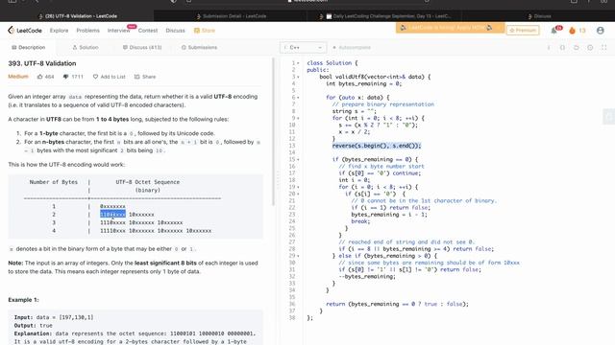This screenshot has height=345, width=615.
Task: Click the 'Example 1:' heading
Action: 23,300
